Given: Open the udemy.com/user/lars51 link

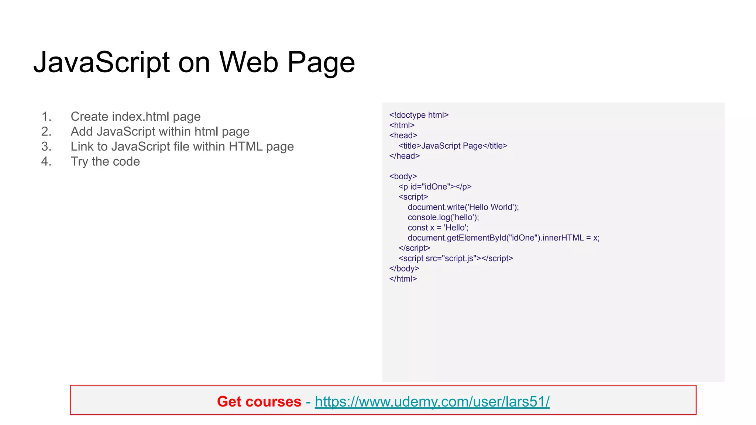Looking at the screenshot, I should [x=432, y=401].
